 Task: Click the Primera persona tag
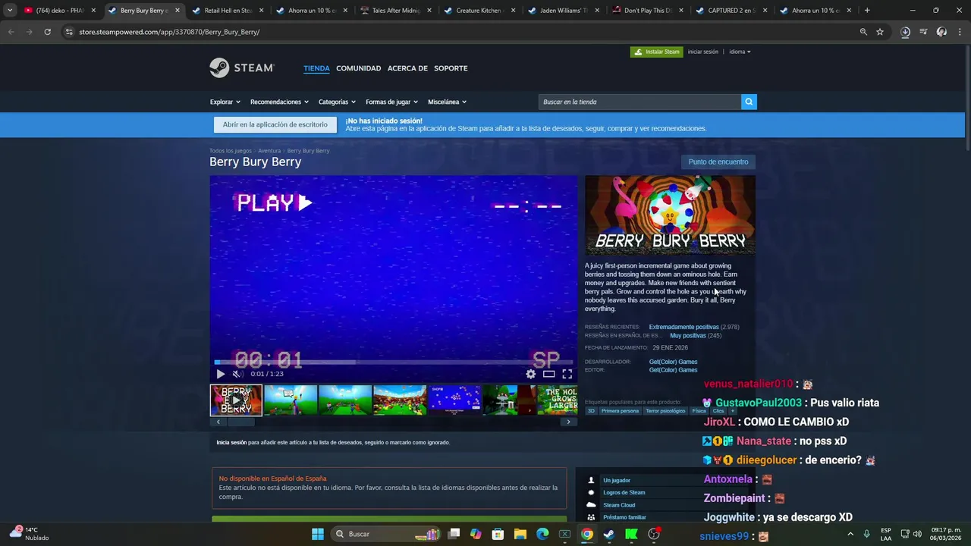[620, 411]
